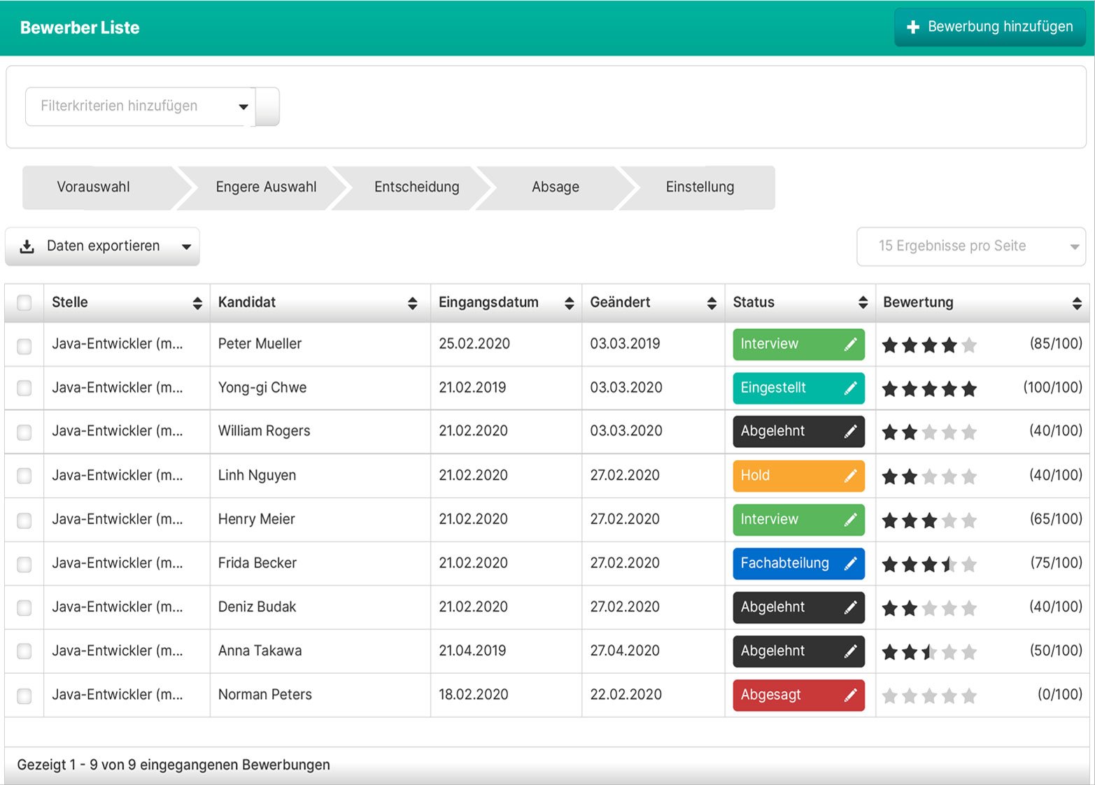Click the small button beside the filter dropdown

267,106
